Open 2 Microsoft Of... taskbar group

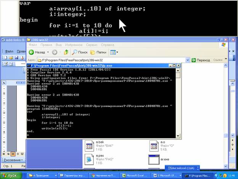point(166,176)
